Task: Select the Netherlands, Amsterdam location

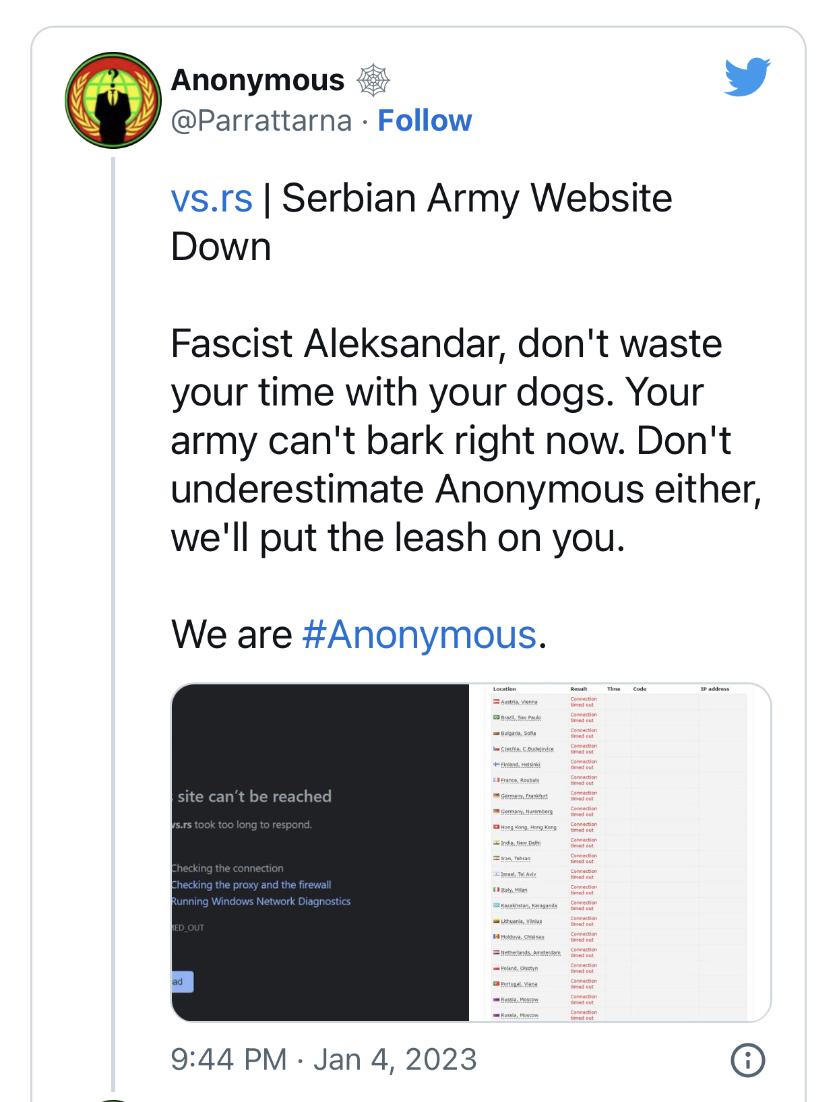Action: point(530,952)
